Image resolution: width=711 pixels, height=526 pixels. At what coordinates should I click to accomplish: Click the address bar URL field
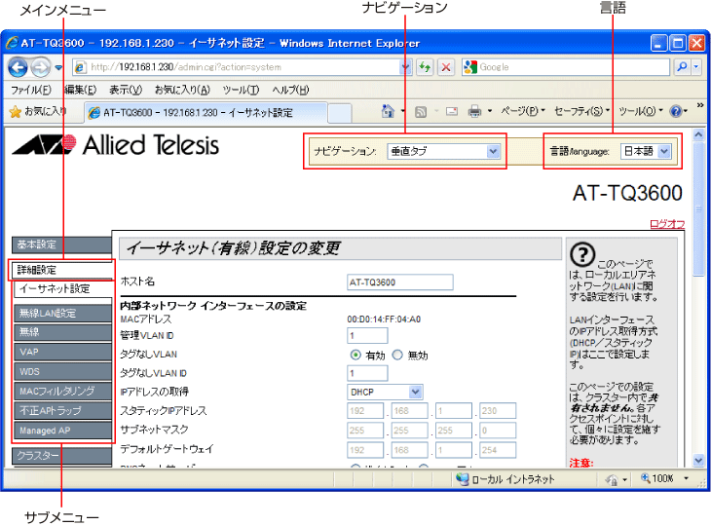[237, 67]
